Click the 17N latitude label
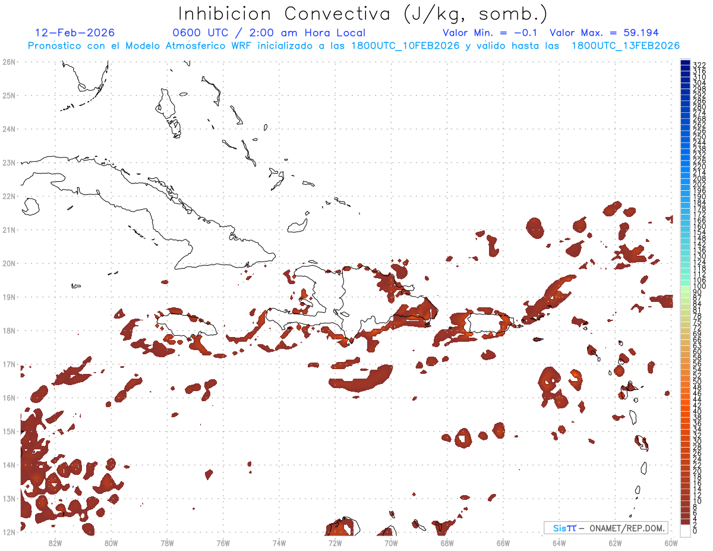Viewport: 713px width, 551px height. pyautogui.click(x=9, y=364)
